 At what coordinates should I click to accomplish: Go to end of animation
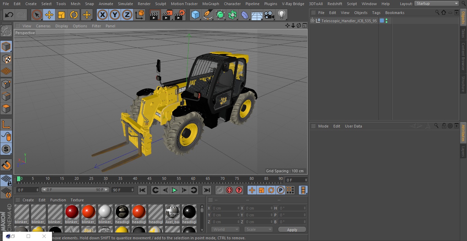coord(207,190)
